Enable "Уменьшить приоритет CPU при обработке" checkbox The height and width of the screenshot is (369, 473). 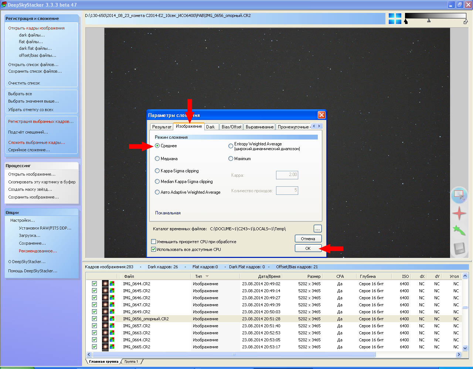tap(154, 242)
